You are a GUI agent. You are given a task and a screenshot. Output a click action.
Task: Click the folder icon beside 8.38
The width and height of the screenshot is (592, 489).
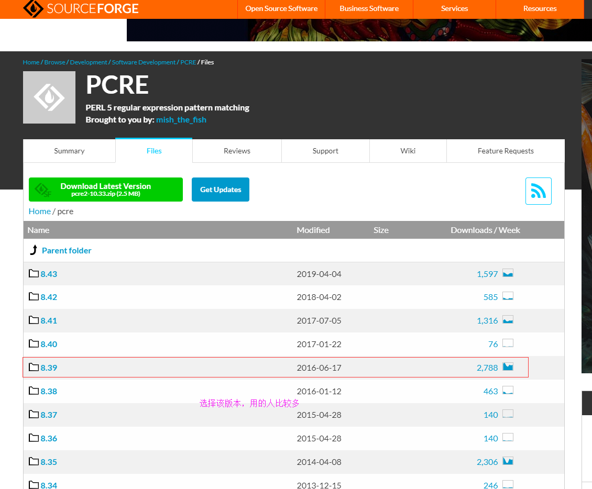34,391
